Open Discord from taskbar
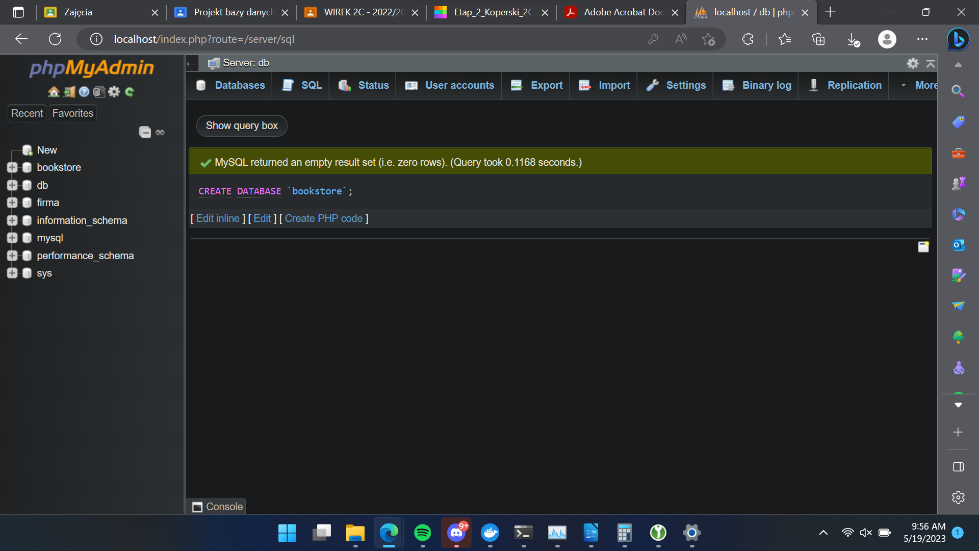Viewport: 979px width, 551px height. click(456, 533)
